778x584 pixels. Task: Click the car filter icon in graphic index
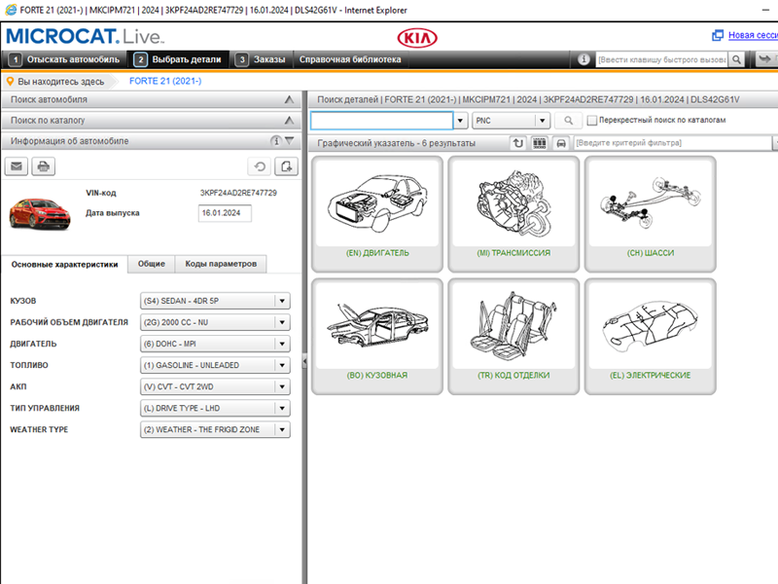(561, 143)
